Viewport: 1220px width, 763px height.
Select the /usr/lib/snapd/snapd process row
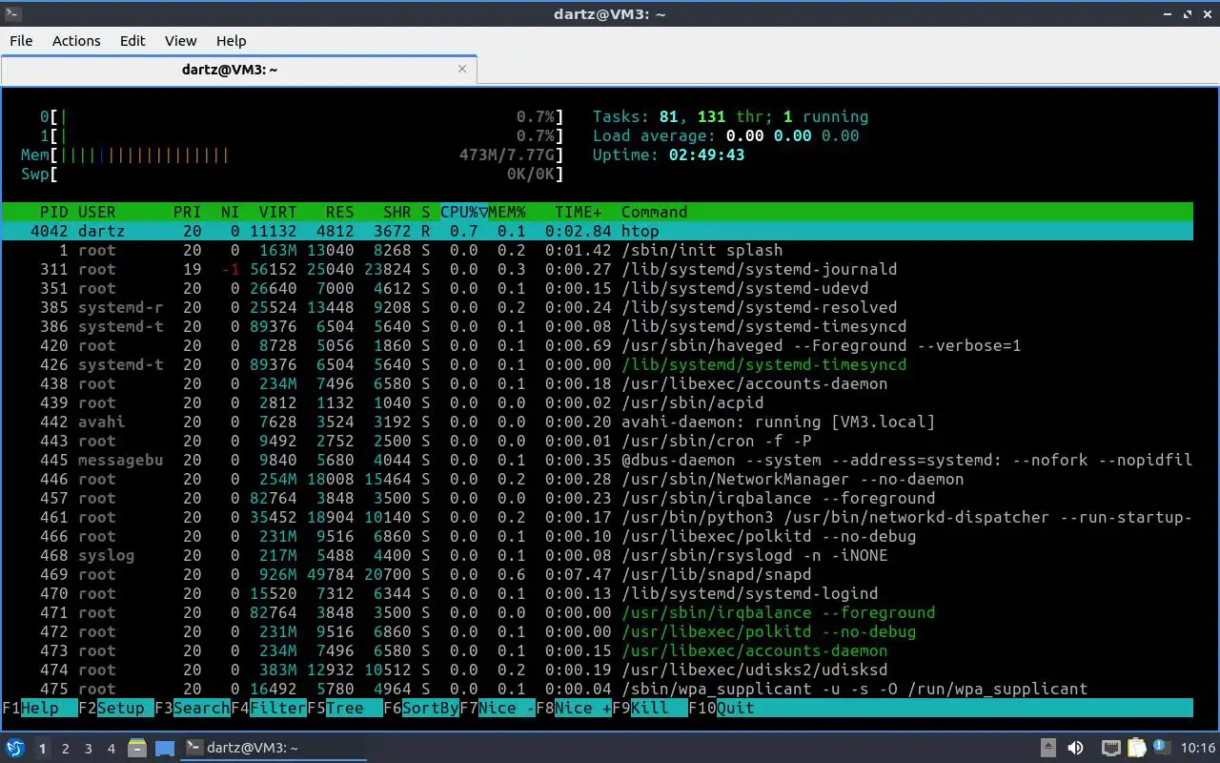(x=598, y=574)
